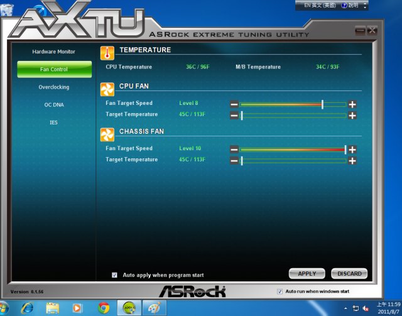
Task: Click the DISCARD button
Action: pos(349,274)
